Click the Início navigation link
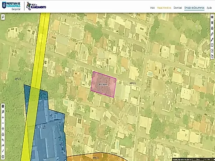The height and width of the screenshot is (161, 215). pyautogui.click(x=152, y=8)
